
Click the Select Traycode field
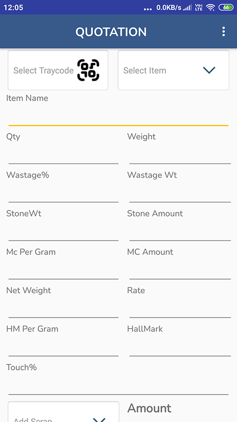(x=58, y=70)
